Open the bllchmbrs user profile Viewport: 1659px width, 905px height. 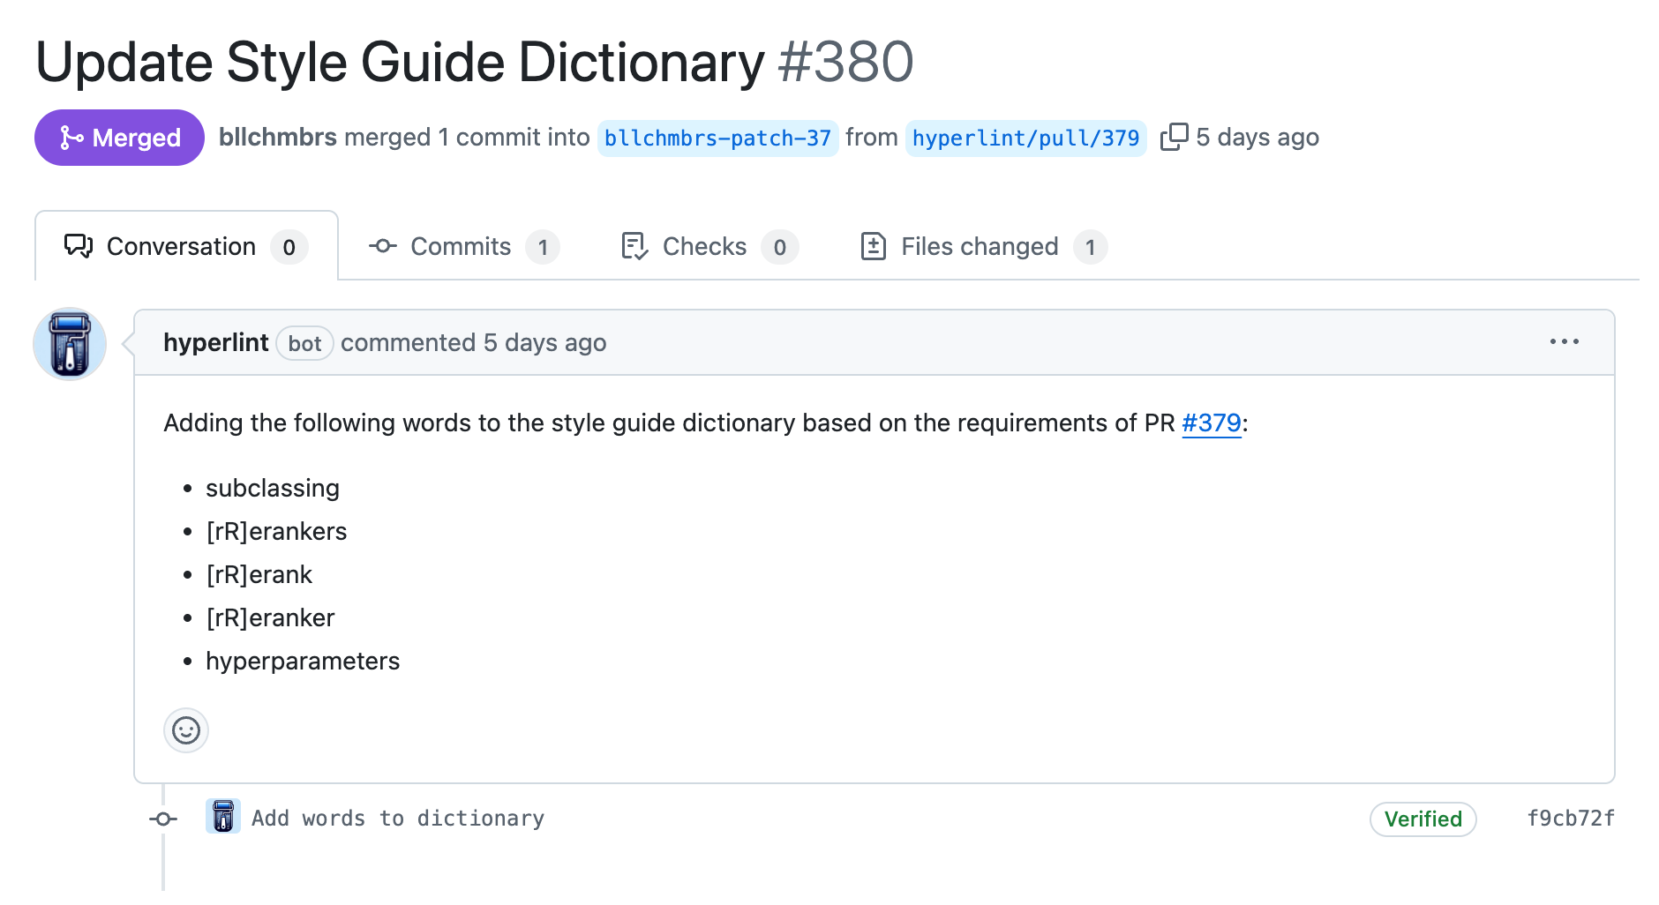click(x=277, y=138)
